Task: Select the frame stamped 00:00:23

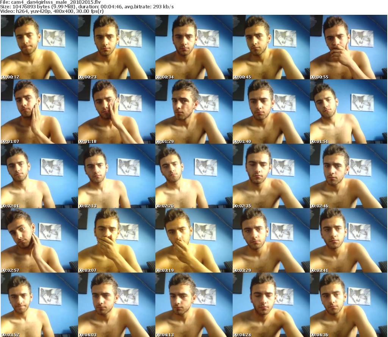Action: 117,47
